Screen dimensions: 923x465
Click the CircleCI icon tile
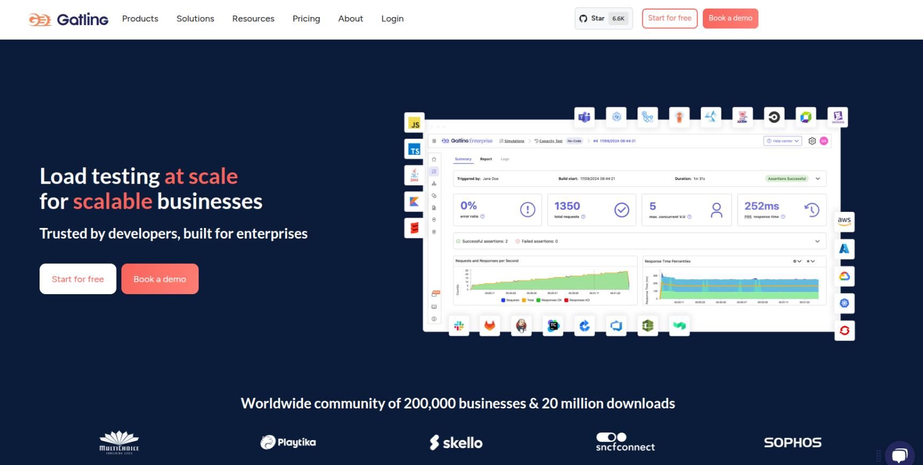(774, 117)
